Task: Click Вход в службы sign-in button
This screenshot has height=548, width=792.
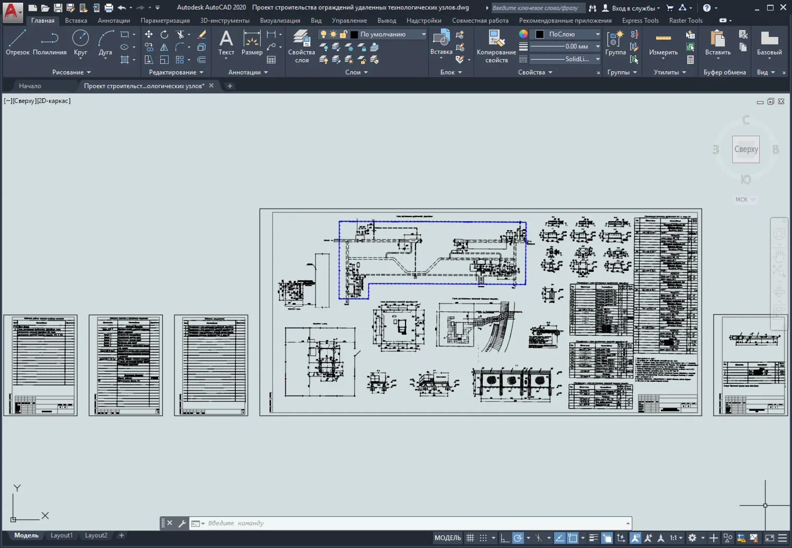Action: click(631, 8)
